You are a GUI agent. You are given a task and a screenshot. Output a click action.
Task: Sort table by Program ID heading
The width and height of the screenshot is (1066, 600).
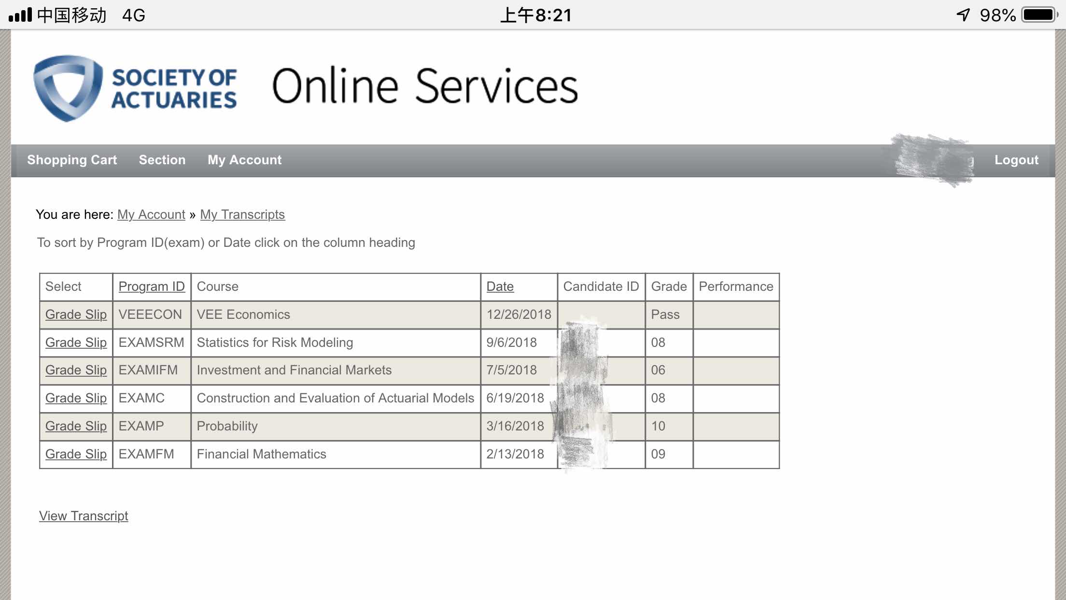tap(152, 286)
